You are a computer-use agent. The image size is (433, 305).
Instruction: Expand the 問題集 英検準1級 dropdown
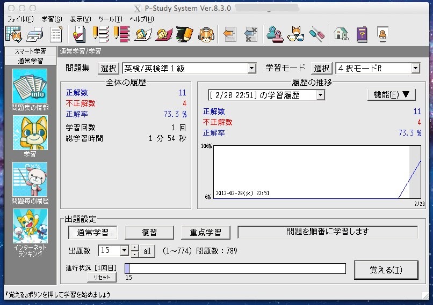(251, 68)
